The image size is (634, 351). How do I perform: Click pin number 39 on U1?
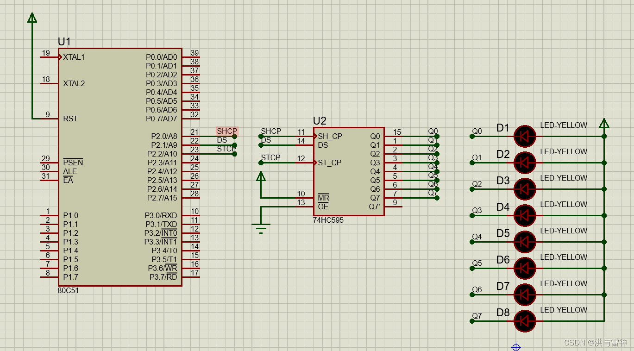point(195,53)
